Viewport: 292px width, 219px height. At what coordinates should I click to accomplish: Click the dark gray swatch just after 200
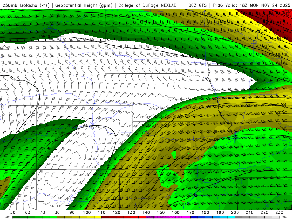[x=239, y=217]
